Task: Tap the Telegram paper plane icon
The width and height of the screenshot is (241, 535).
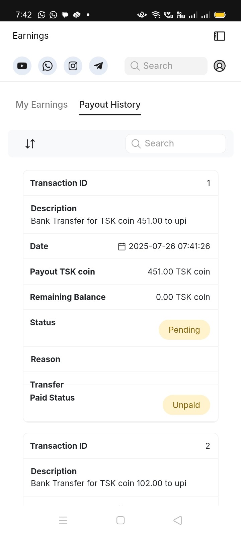Action: pyautogui.click(x=98, y=66)
